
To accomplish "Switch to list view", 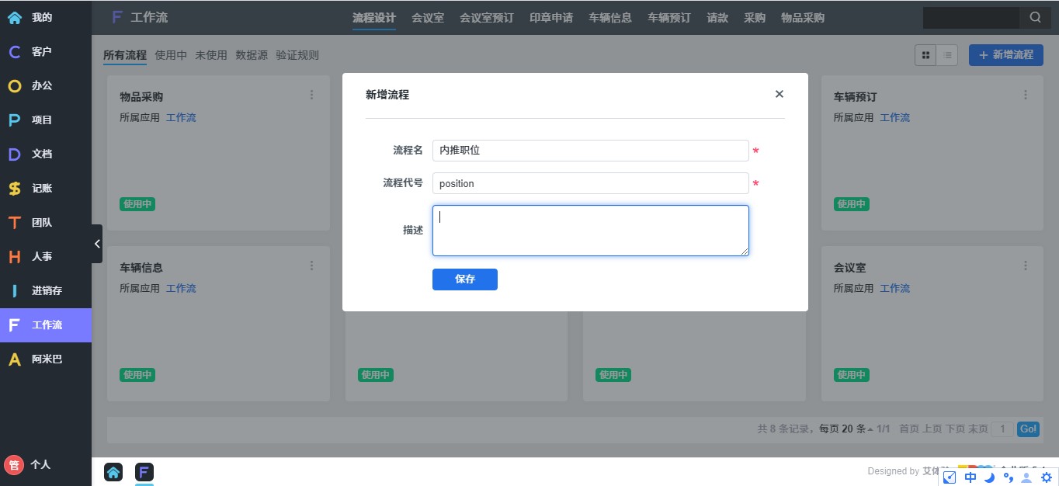I will 947,55.
